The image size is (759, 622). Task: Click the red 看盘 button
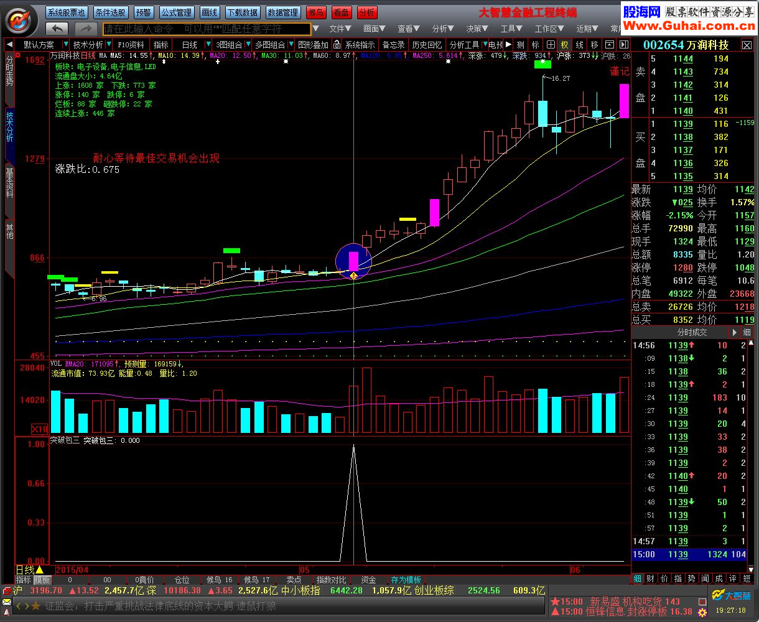pos(342,12)
